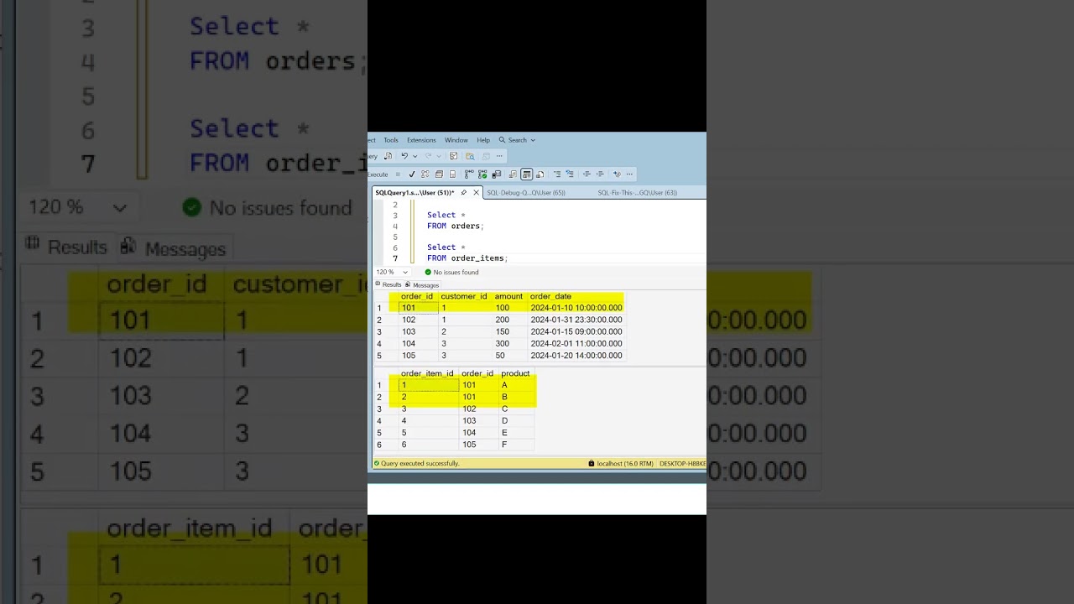Click the order_id column header in orders grid
1074x604 pixels.
[x=417, y=296]
